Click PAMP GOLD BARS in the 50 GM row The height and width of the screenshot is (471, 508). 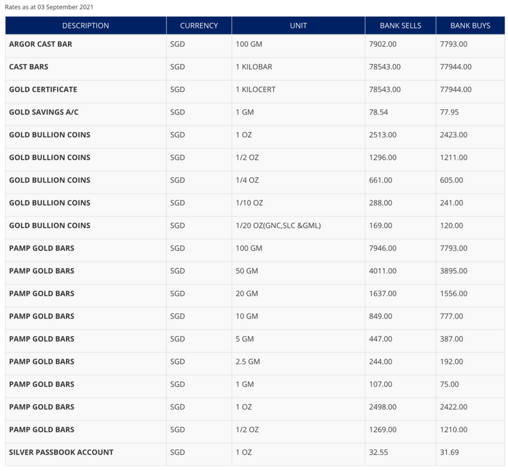pyautogui.click(x=41, y=271)
